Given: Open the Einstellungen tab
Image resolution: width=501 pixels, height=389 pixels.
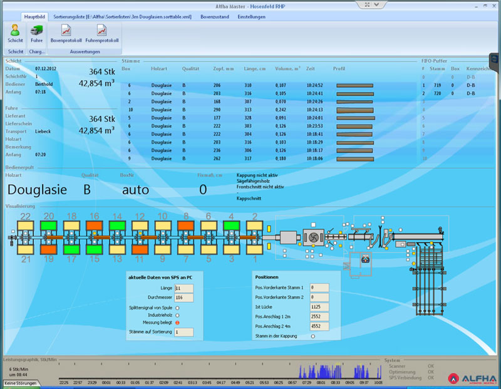Looking at the screenshot, I should (252, 16).
